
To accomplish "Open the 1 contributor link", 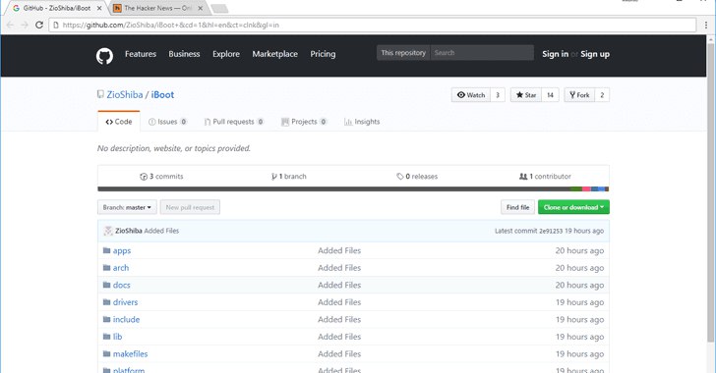I will click(x=545, y=177).
